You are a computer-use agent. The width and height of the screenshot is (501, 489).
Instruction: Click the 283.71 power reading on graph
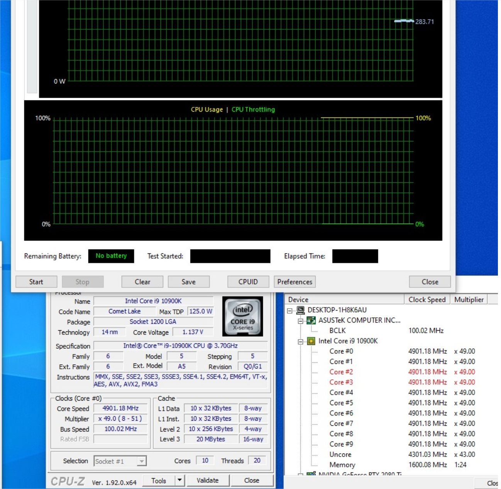tap(425, 22)
